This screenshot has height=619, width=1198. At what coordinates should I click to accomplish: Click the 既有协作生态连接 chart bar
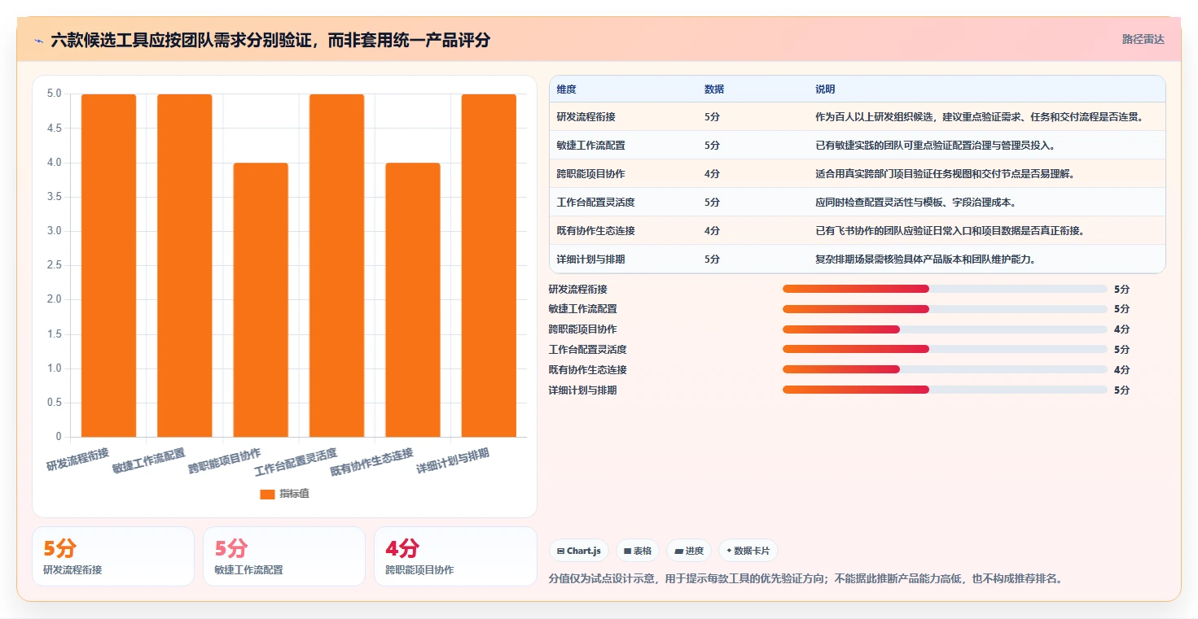[413, 300]
